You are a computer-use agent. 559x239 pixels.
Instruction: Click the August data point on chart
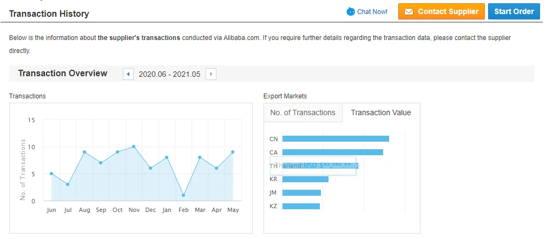tap(84, 152)
